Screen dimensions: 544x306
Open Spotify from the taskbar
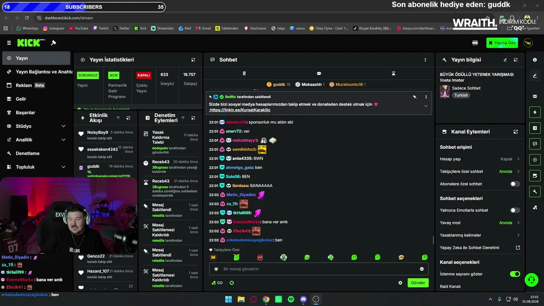coord(291,299)
